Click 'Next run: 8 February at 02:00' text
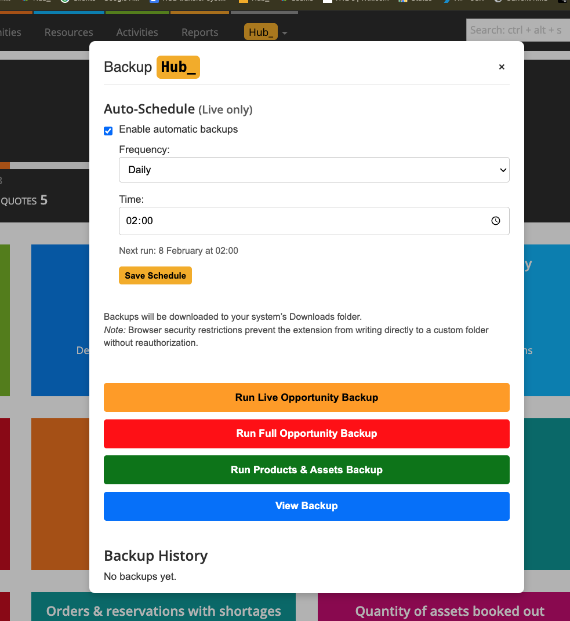570x621 pixels. click(x=179, y=251)
